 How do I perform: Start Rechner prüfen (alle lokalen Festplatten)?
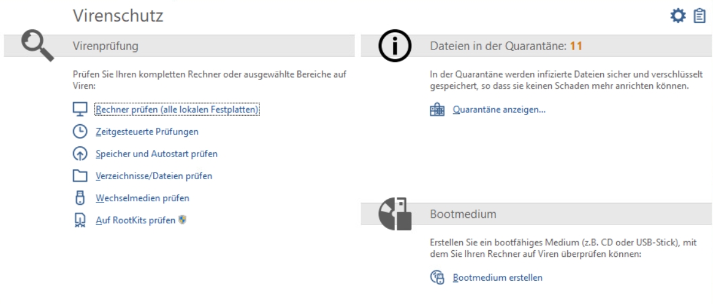point(177,109)
